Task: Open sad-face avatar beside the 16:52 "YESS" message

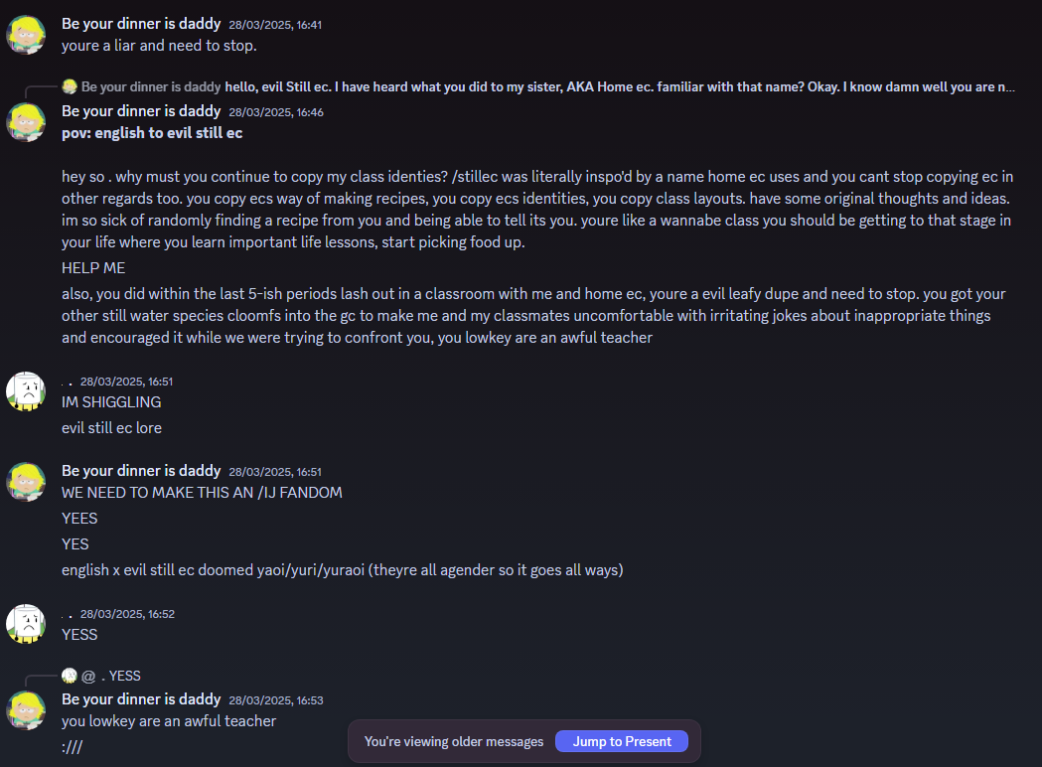Action: [x=26, y=624]
